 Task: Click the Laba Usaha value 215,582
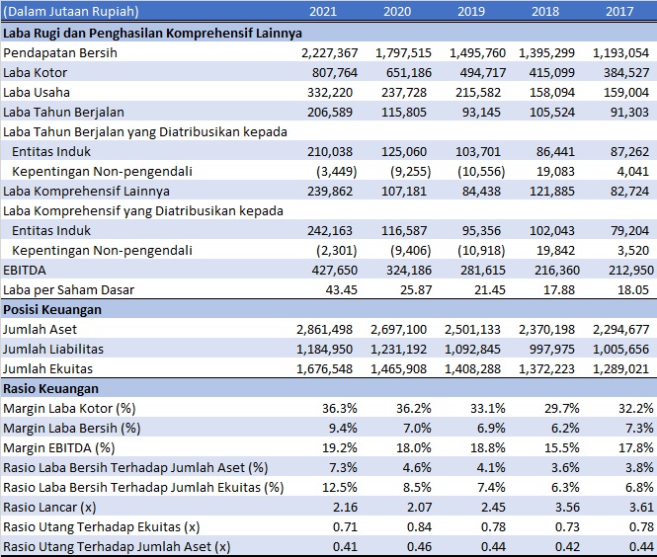click(x=477, y=92)
